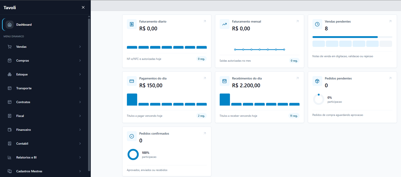Viewport: 401px width, 177px height.
Task: Open the Vendas menu label
Action: pyautogui.click(x=21, y=47)
